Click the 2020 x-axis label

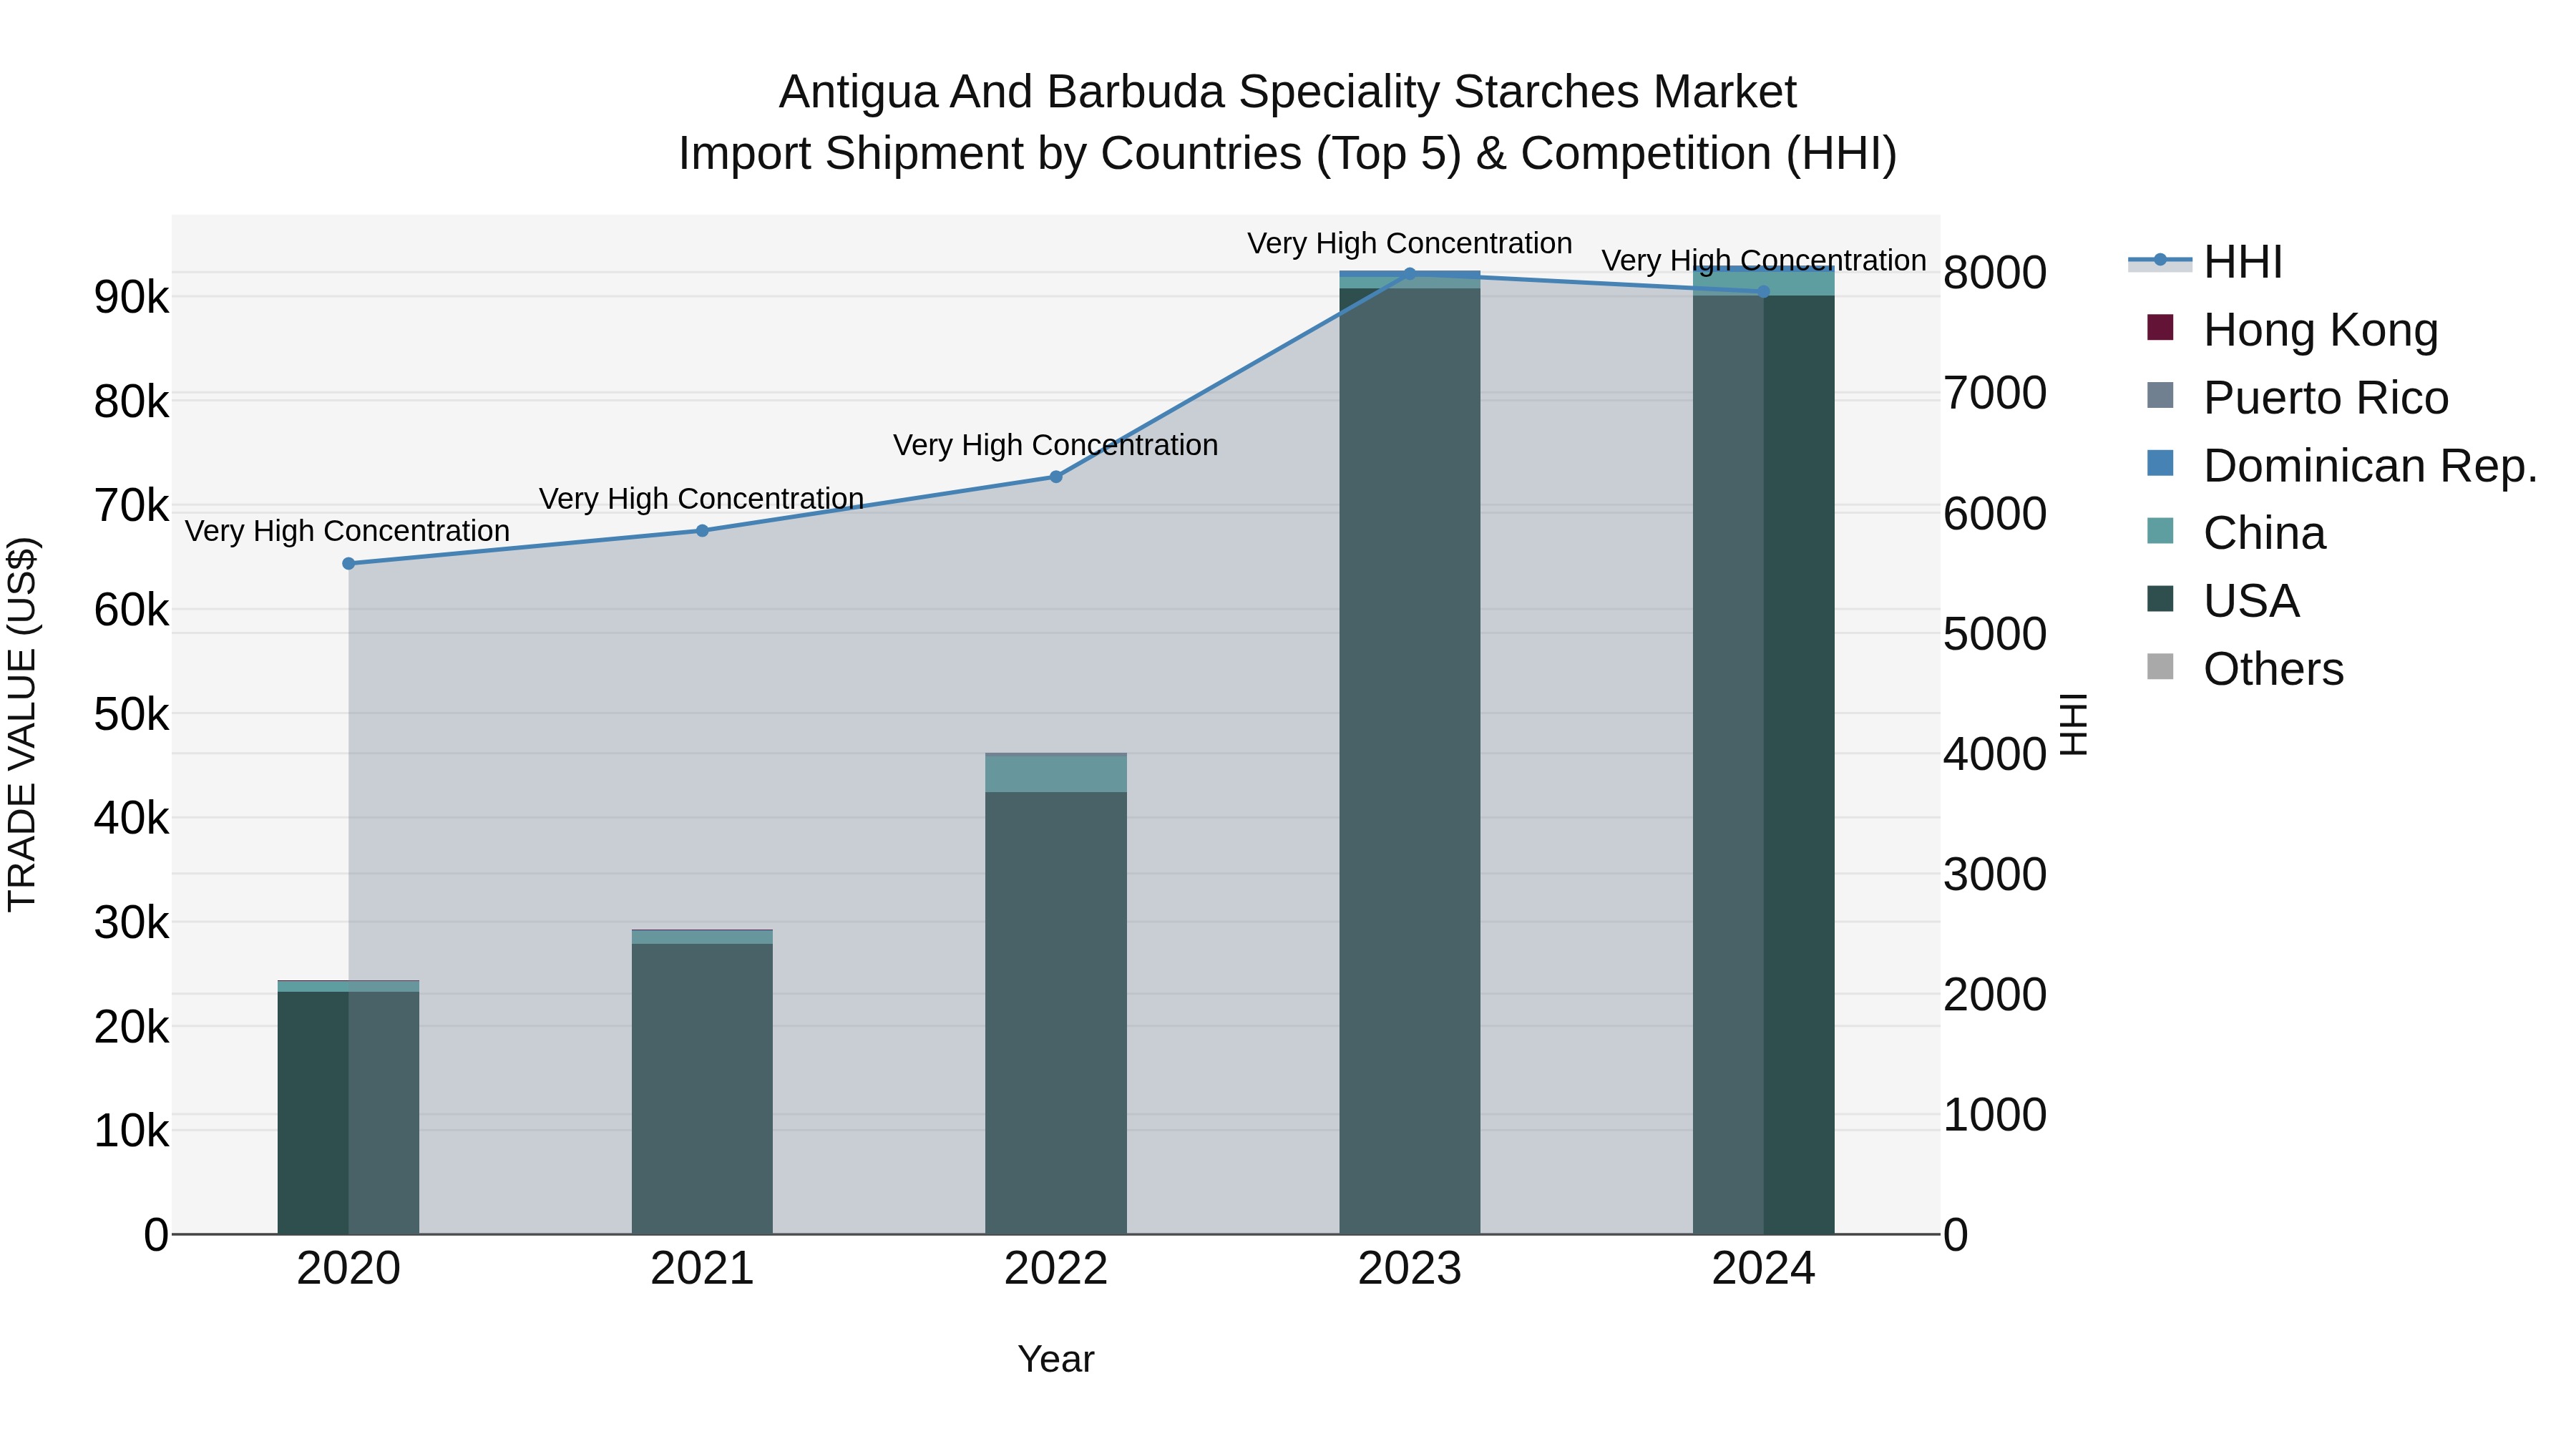(349, 1269)
